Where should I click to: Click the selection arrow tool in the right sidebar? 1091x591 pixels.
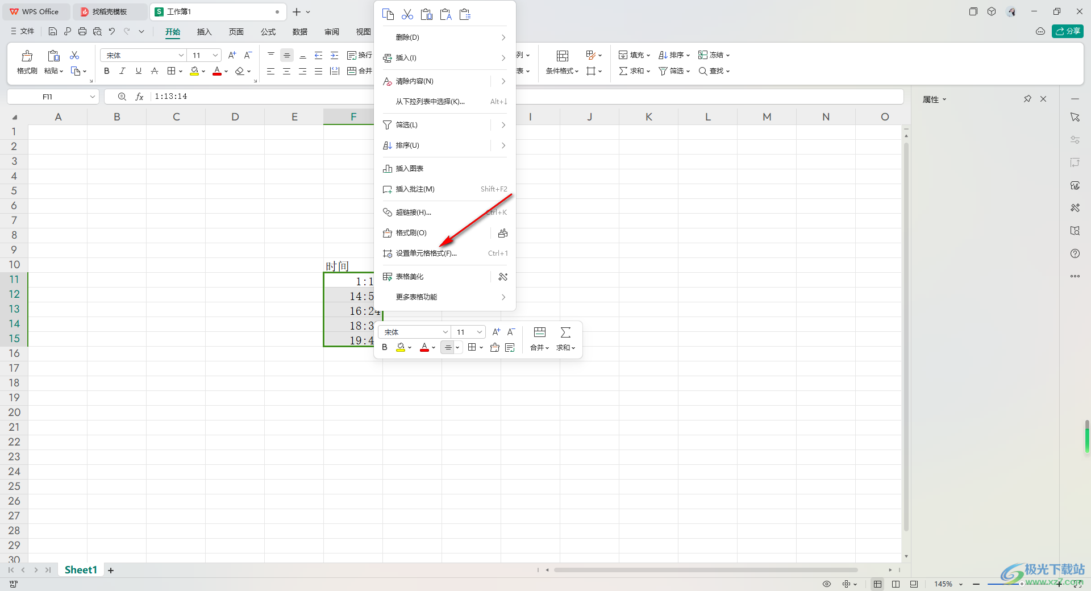pyautogui.click(x=1075, y=117)
